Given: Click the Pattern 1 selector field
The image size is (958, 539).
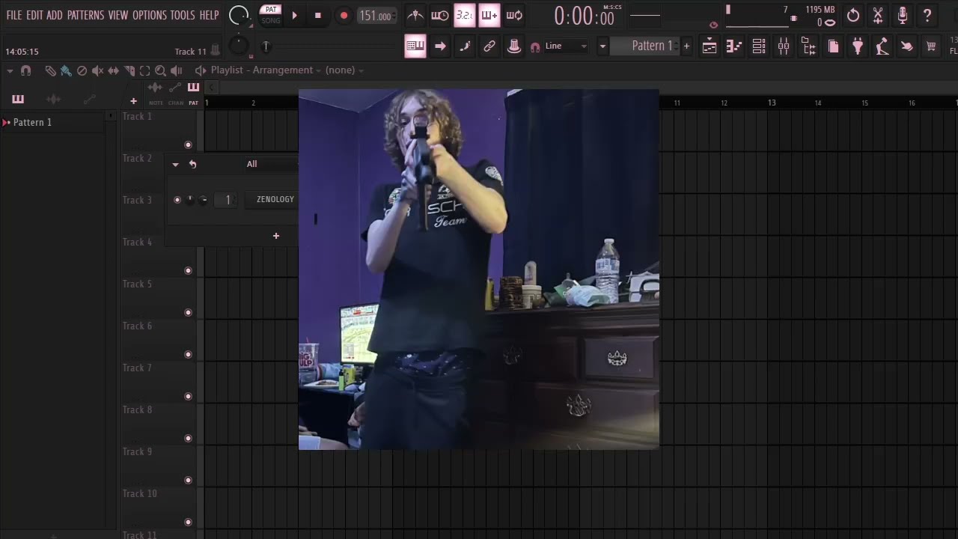Looking at the screenshot, I should click(x=645, y=46).
